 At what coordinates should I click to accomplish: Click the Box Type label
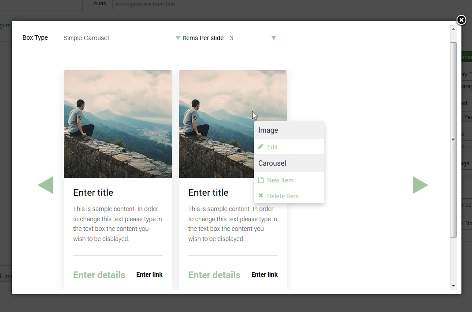click(x=35, y=37)
